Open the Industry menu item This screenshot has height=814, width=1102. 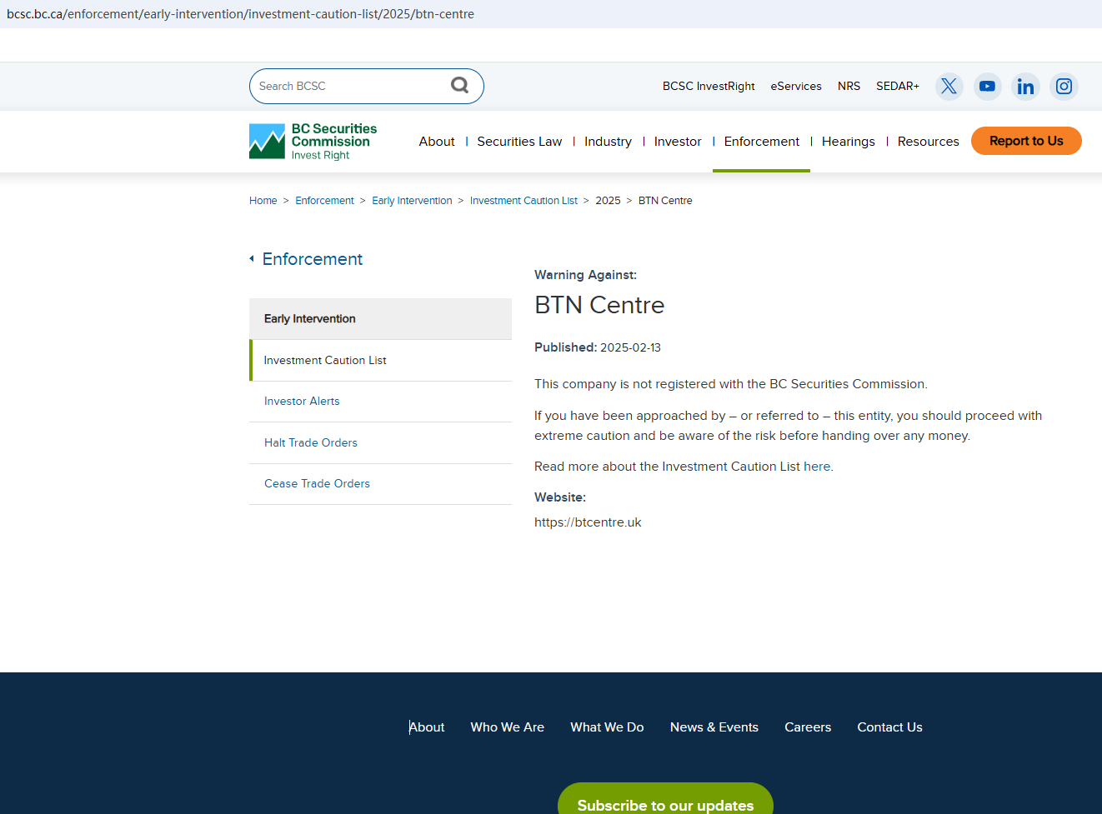click(608, 142)
